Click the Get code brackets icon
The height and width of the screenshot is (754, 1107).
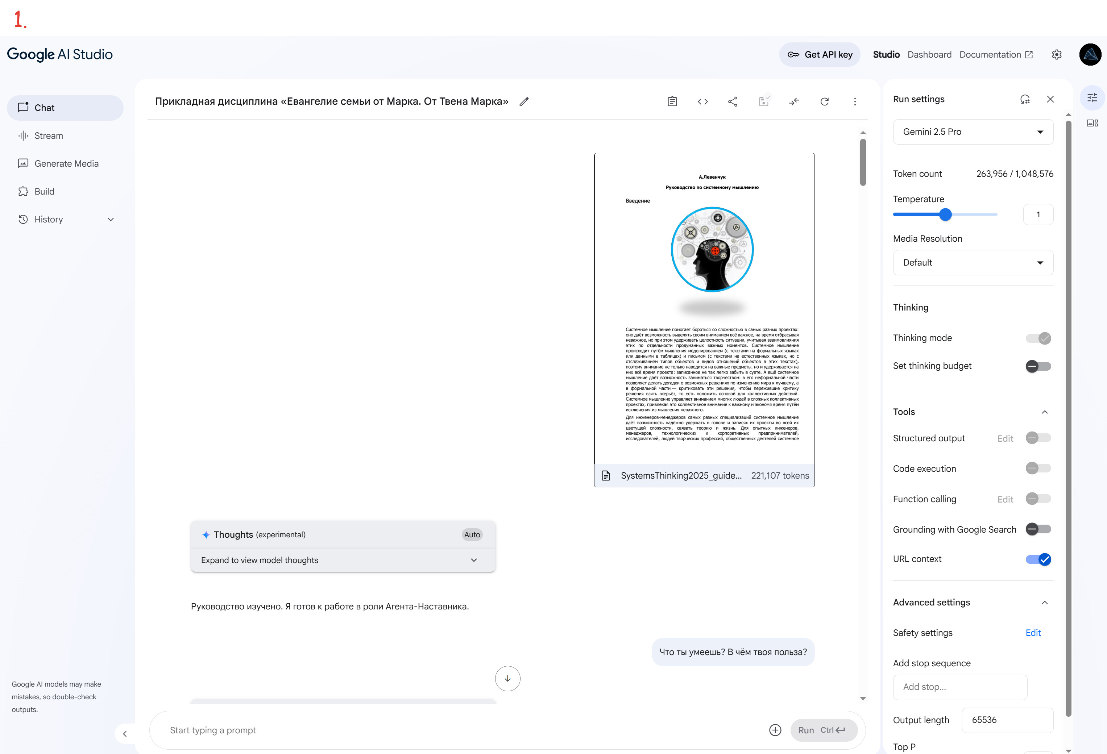pos(702,101)
